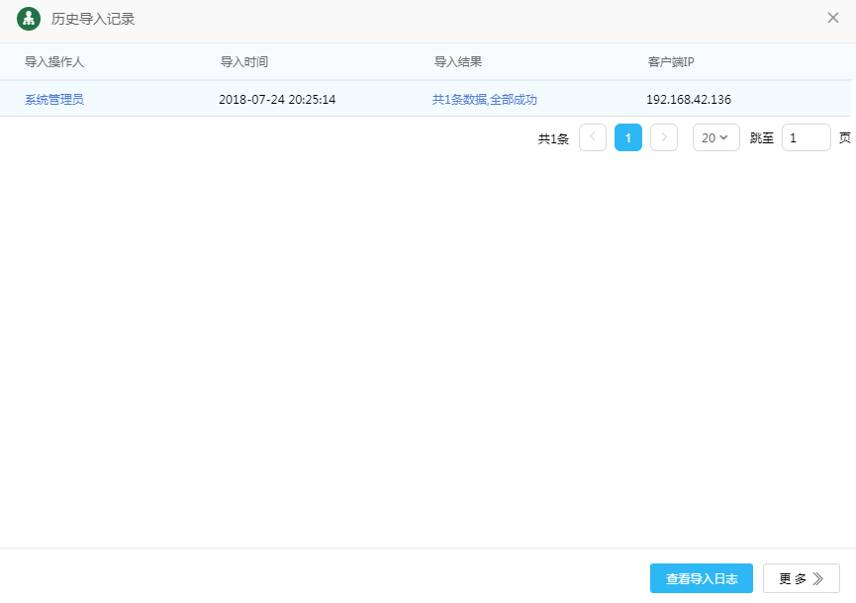Focus the 跳至 page number input
The width and height of the screenshot is (856, 603).
click(806, 137)
